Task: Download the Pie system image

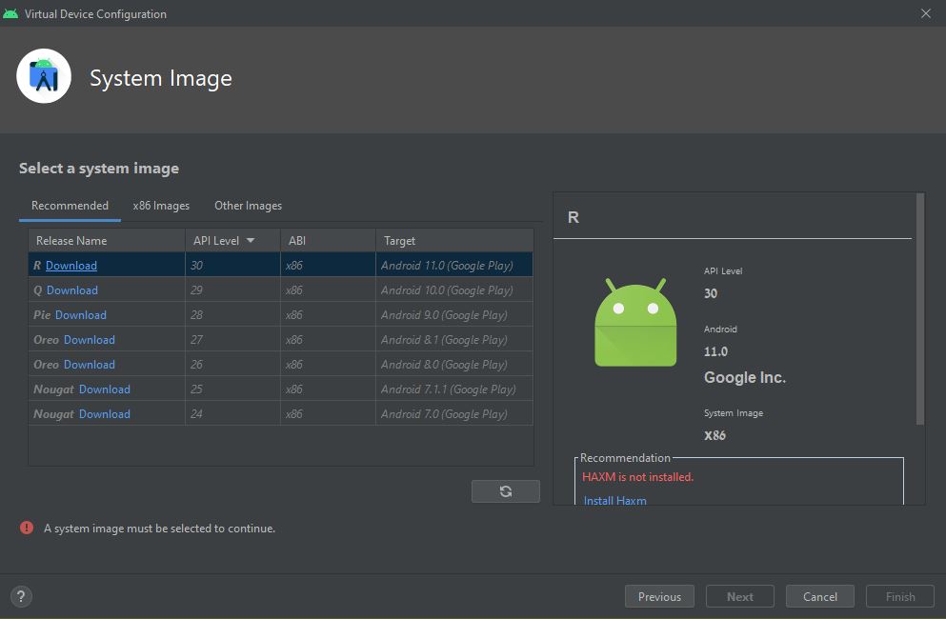Action: [81, 315]
